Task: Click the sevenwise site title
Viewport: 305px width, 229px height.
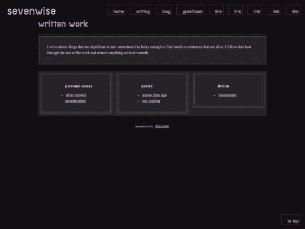Action: tap(32, 11)
